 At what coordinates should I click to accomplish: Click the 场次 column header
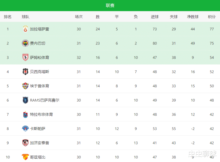pyautogui.click(x=79, y=17)
